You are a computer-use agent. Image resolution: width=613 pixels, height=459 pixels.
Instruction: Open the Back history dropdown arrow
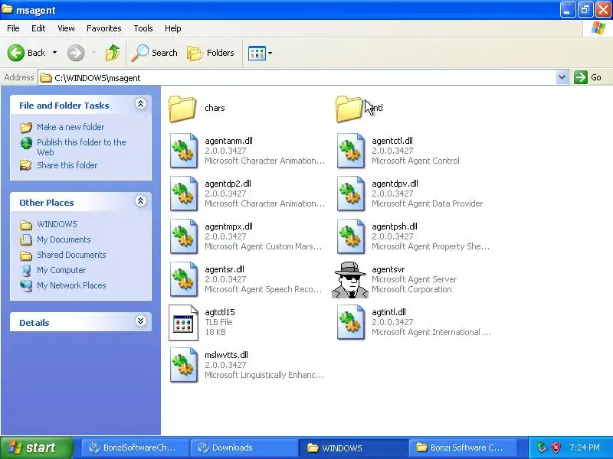(x=54, y=53)
